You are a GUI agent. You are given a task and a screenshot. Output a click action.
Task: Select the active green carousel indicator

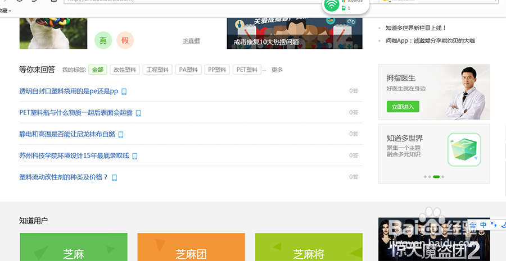[x=436, y=177]
